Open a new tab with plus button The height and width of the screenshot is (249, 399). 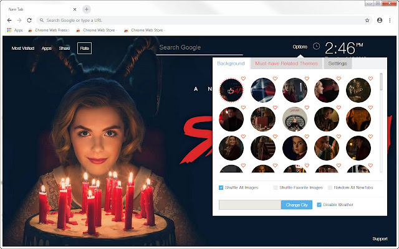pyautogui.click(x=87, y=9)
